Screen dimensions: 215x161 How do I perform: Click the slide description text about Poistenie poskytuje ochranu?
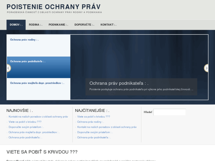[x=141, y=89]
